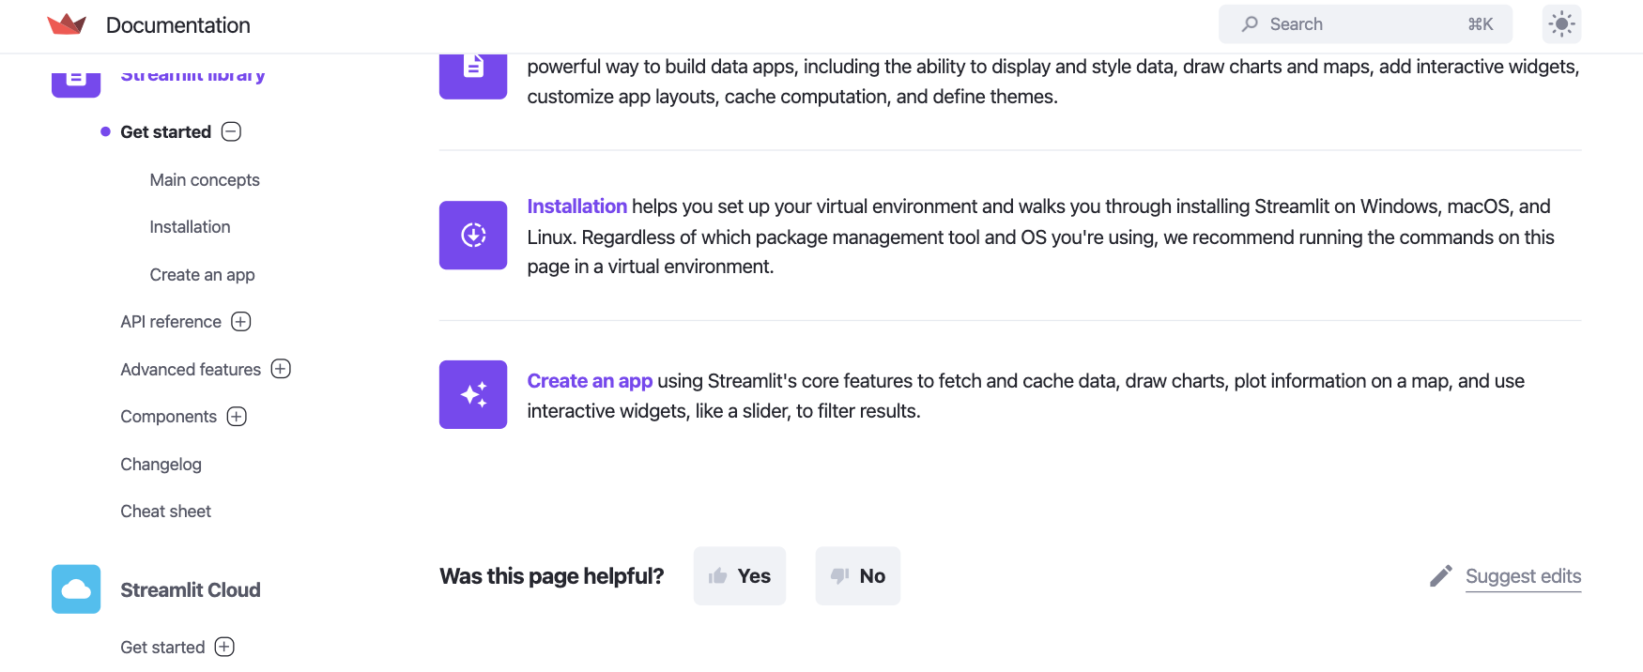The width and height of the screenshot is (1643, 672).
Task: Collapse the Get started sidebar section
Action: coord(232,132)
